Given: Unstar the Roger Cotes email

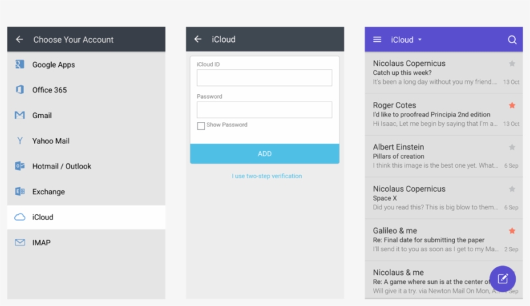Looking at the screenshot, I should (x=512, y=105).
